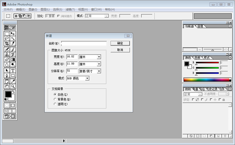Choose the 透明 background radio option
The width and height of the screenshot is (235, 145).
(55, 104)
